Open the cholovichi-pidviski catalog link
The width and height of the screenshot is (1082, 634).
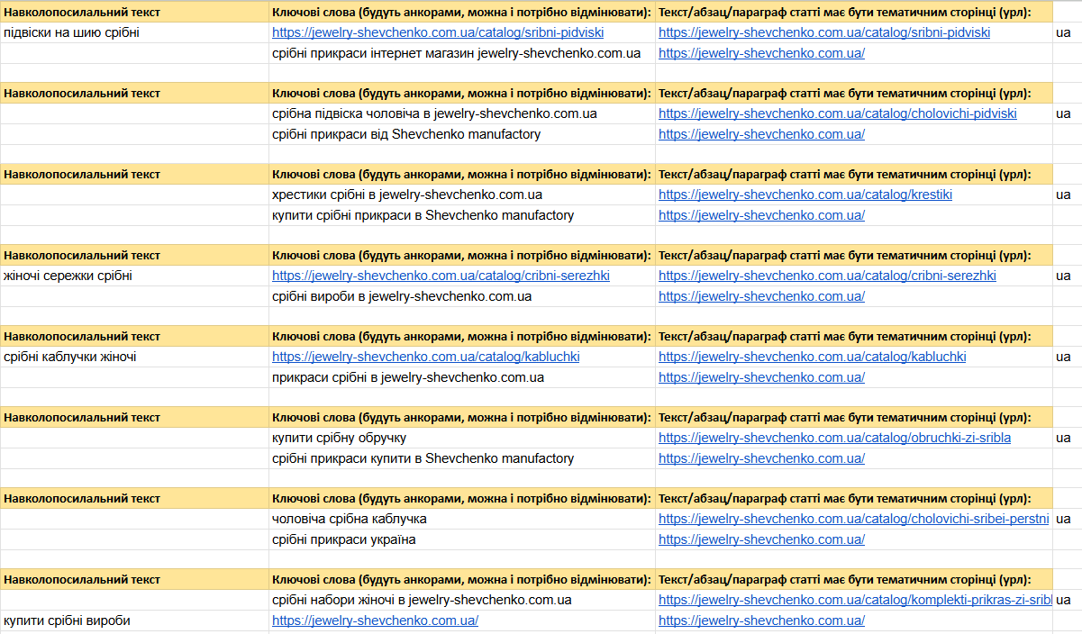(x=837, y=113)
